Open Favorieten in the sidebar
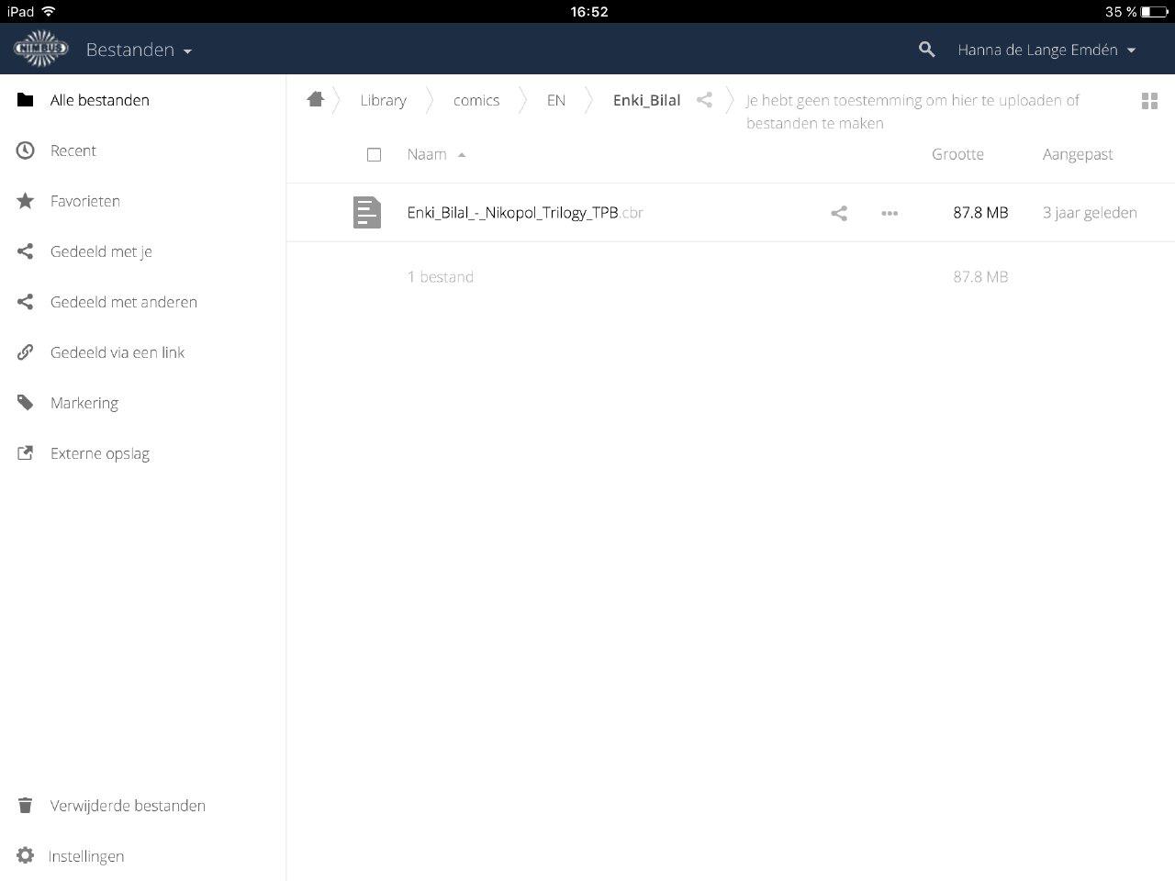The width and height of the screenshot is (1175, 881). (84, 201)
